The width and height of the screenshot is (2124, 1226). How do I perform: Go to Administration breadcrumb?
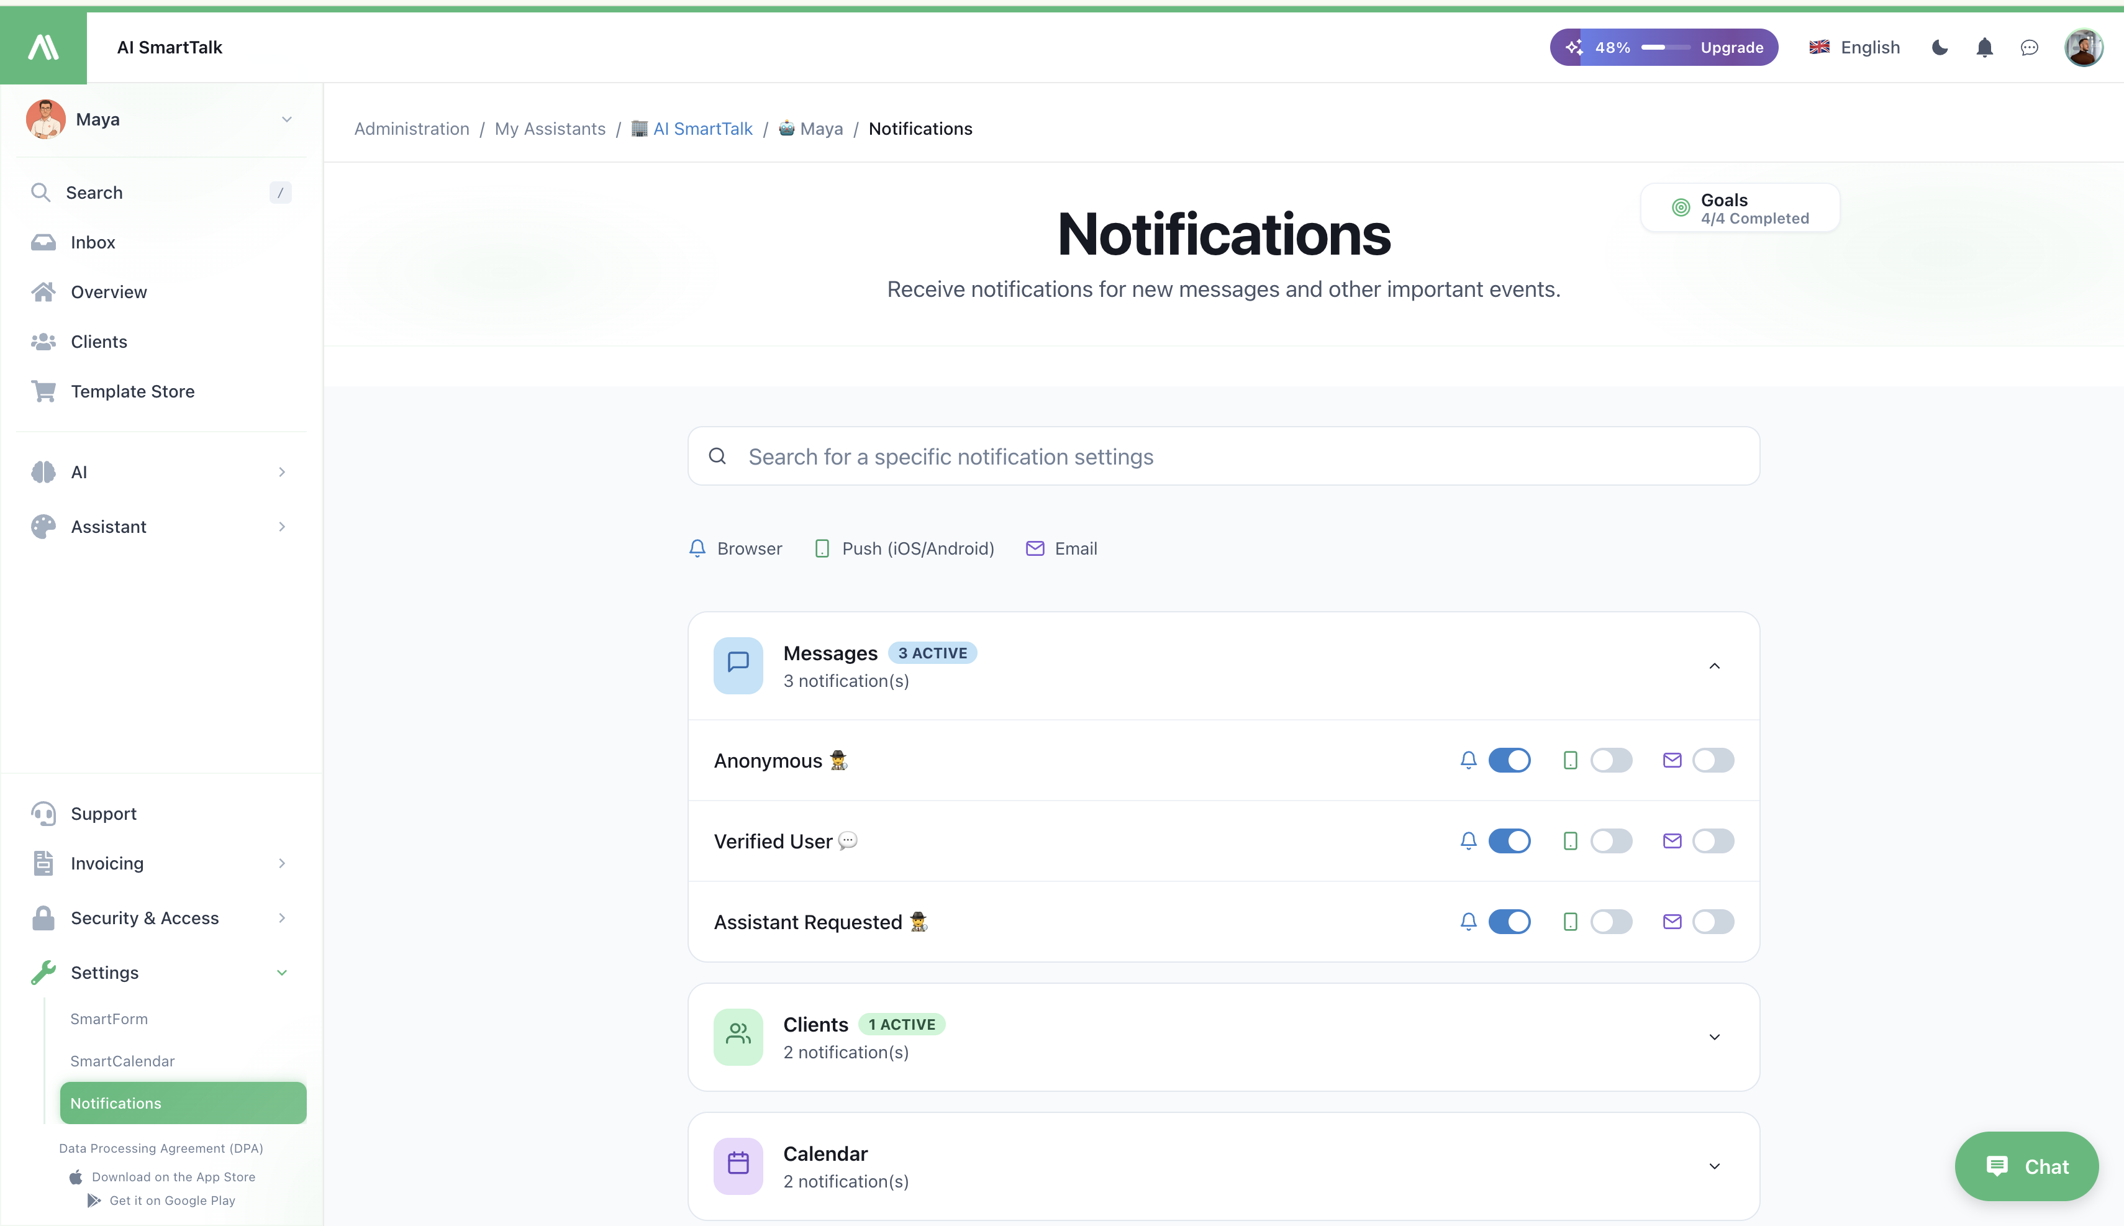[412, 129]
